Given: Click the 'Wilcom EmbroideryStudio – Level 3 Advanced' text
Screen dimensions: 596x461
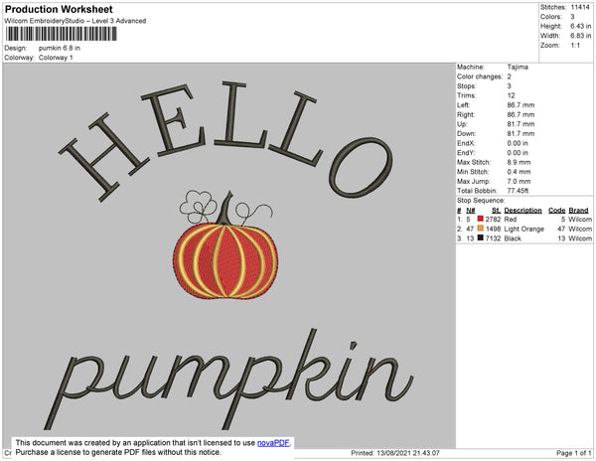Looking at the screenshot, I should [x=75, y=21].
